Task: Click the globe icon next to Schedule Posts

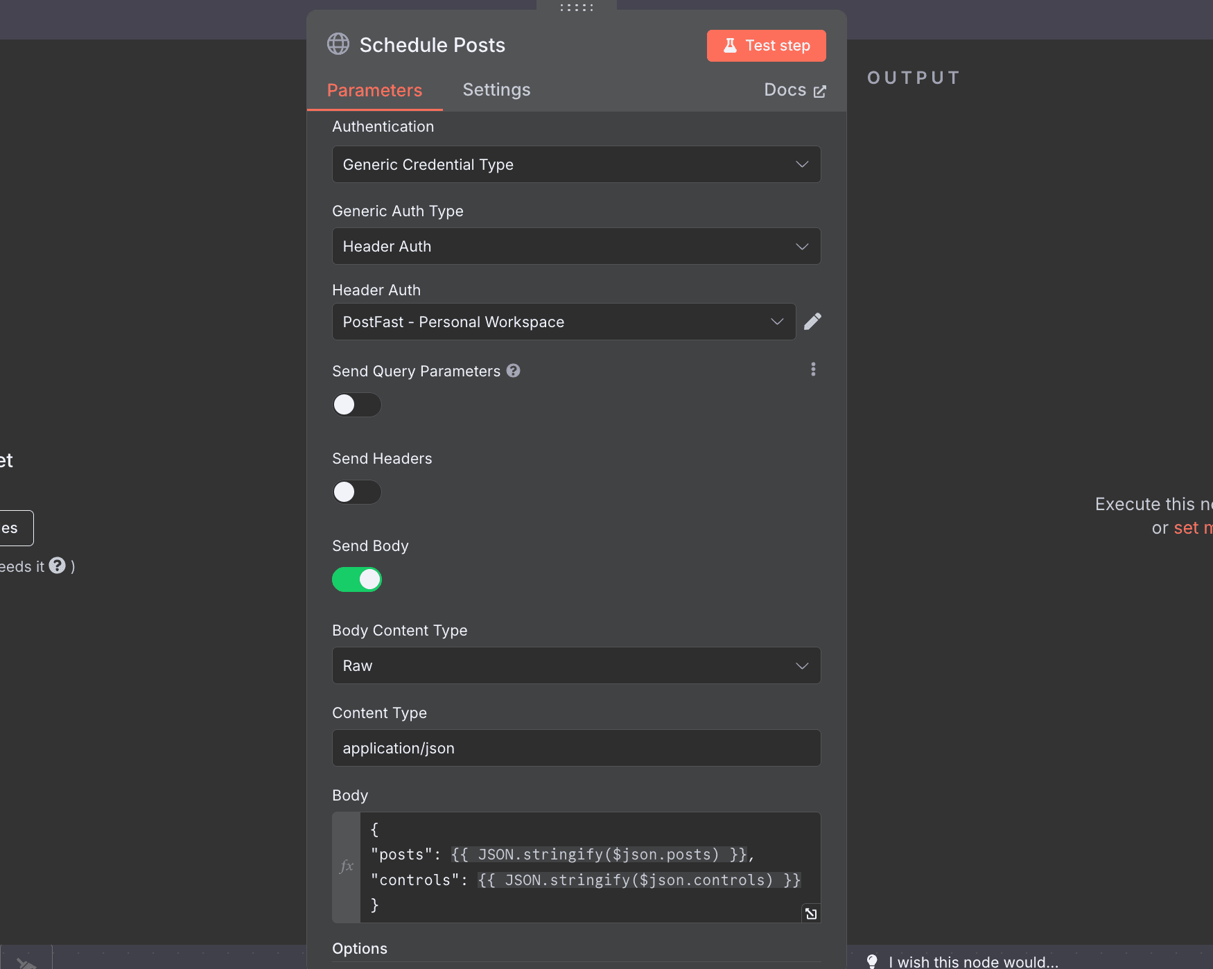Action: pos(338,44)
